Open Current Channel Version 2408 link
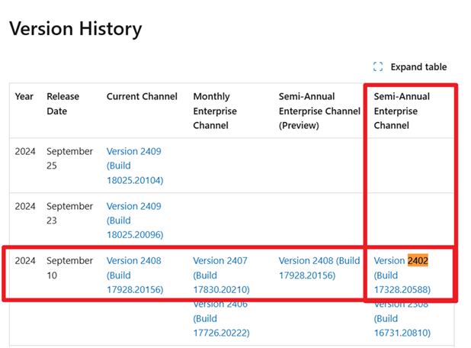471x348 pixels. [x=134, y=275]
